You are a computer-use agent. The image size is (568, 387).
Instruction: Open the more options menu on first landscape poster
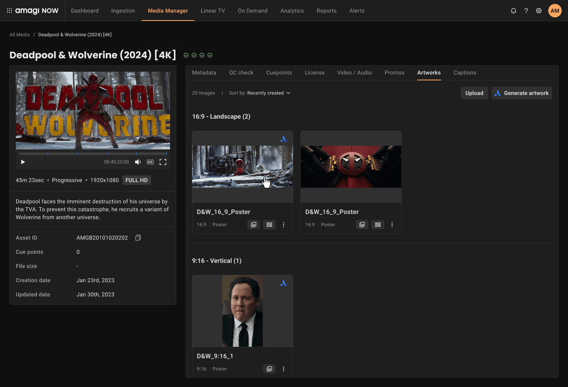(x=284, y=225)
